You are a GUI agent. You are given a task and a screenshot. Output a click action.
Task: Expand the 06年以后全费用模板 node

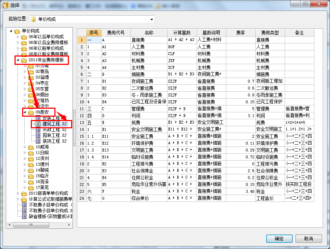click(18, 42)
